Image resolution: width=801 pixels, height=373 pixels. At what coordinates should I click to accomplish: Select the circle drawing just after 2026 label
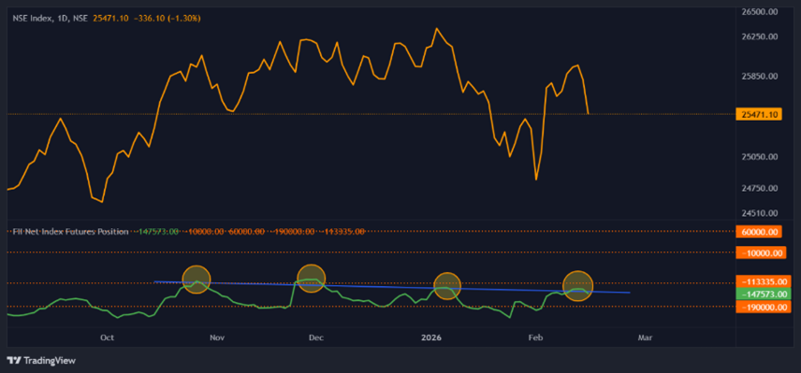[x=447, y=286]
